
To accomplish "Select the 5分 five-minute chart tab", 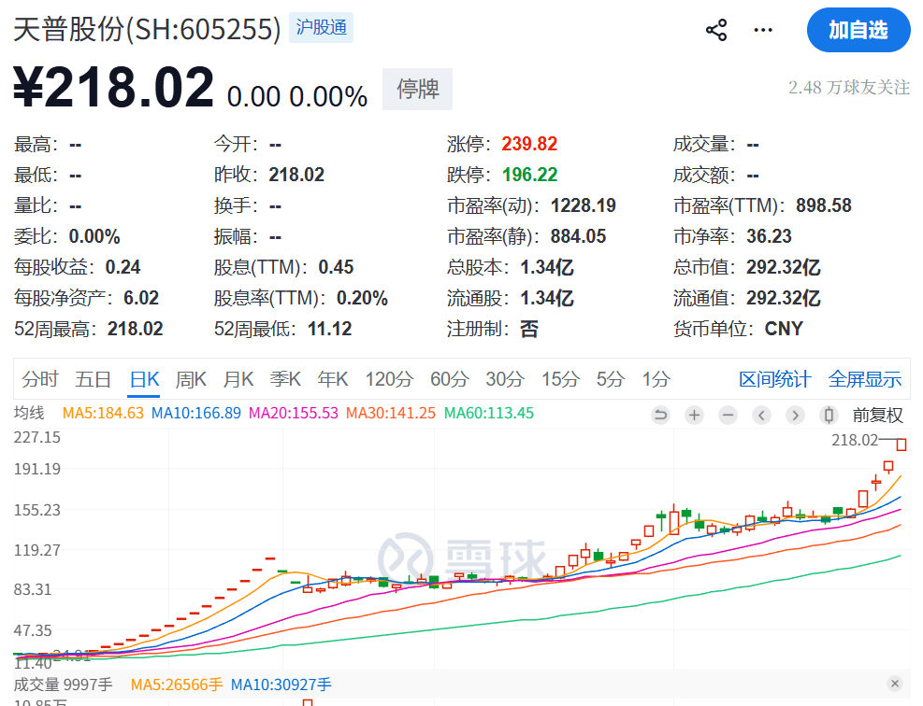I will click(612, 379).
